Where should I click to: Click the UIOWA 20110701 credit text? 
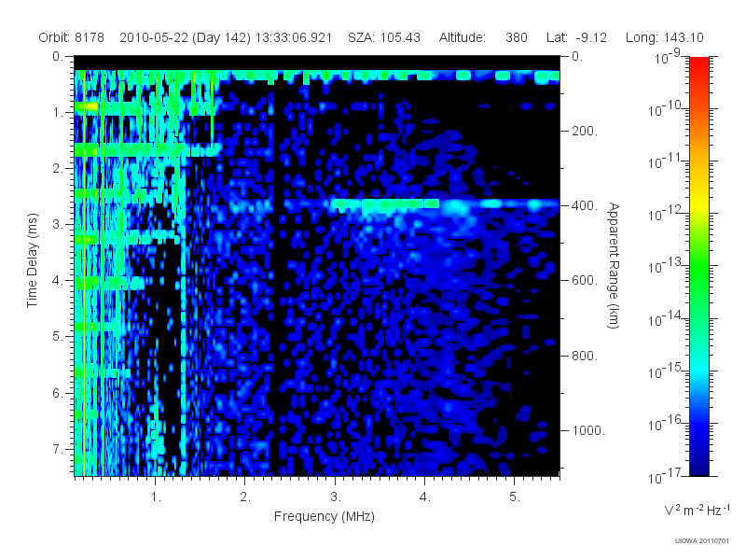[x=702, y=541]
